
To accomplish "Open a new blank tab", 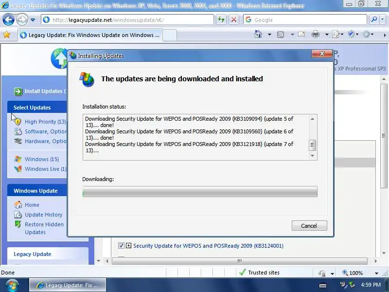I will [170, 35].
